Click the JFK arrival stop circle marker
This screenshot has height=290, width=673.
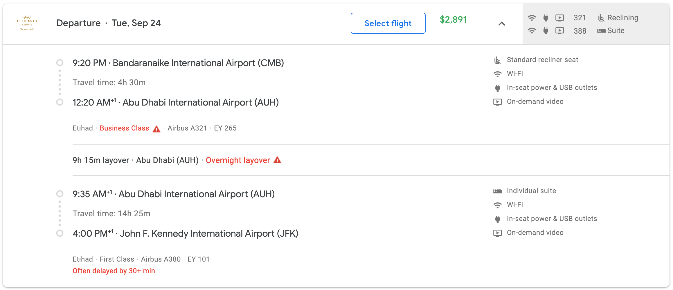[60, 233]
